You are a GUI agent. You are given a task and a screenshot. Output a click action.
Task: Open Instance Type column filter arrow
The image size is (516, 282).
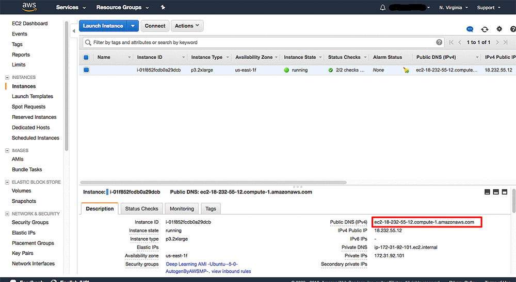(x=228, y=57)
